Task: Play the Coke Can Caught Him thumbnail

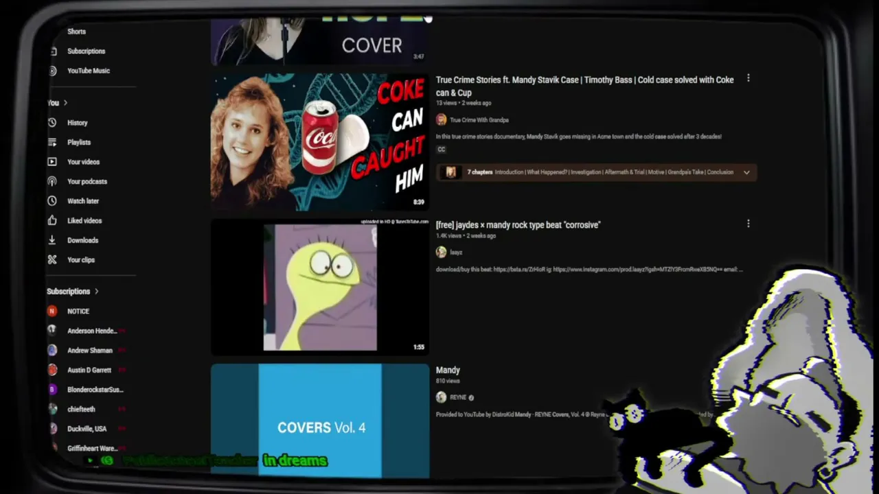Action: point(319,141)
